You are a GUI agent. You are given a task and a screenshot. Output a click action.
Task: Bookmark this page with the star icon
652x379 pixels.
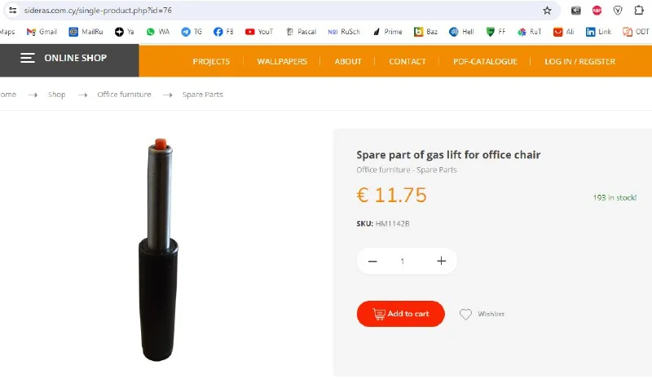pyautogui.click(x=547, y=11)
